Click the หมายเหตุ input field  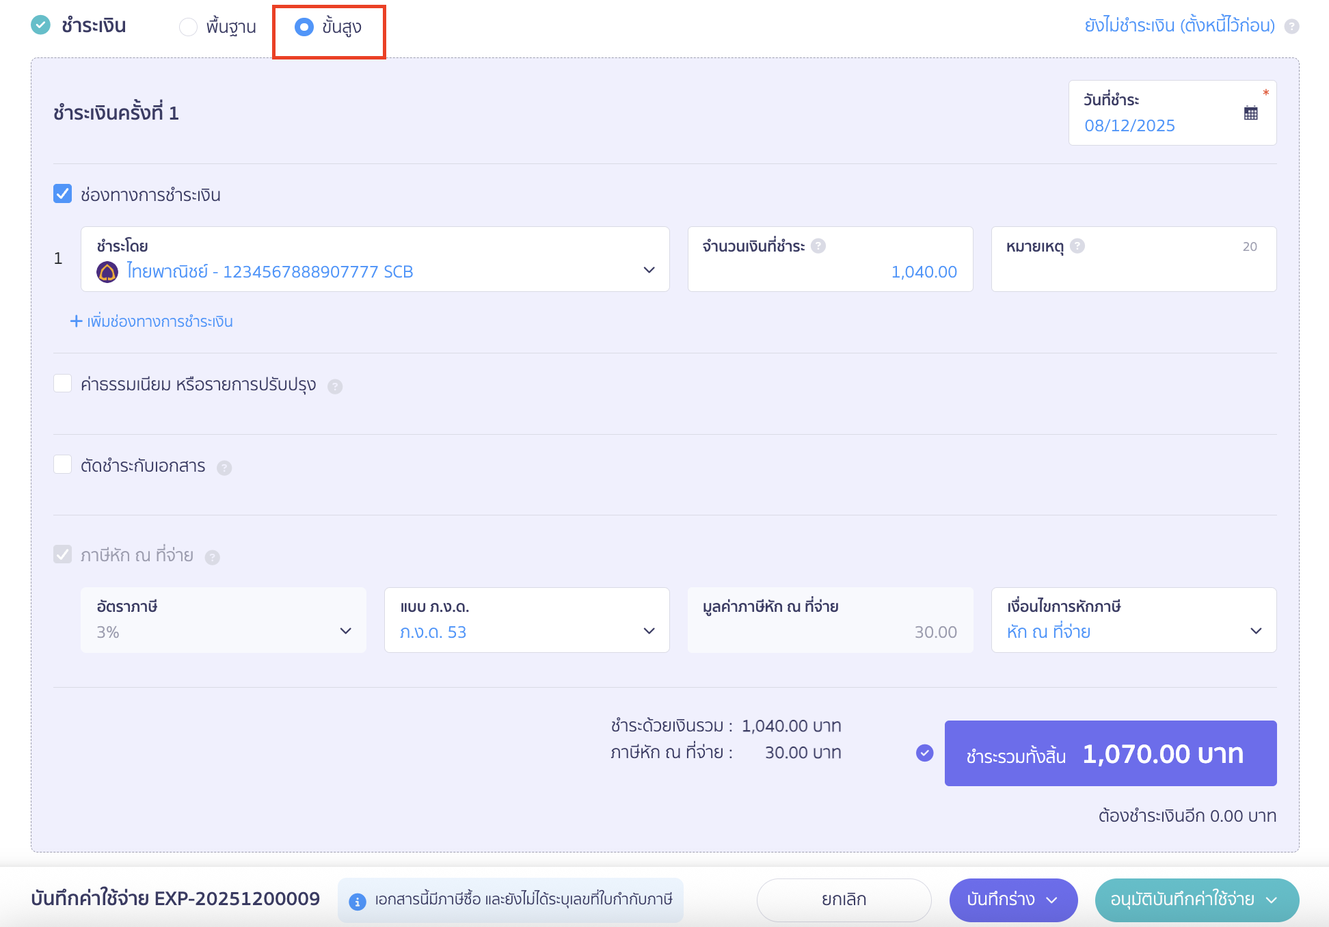[1133, 271]
